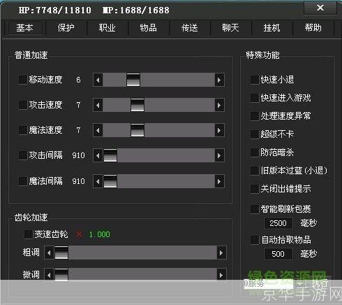The image size is (342, 305).
Task: Click right arrow of 微调 slider
Action: coord(221,275)
